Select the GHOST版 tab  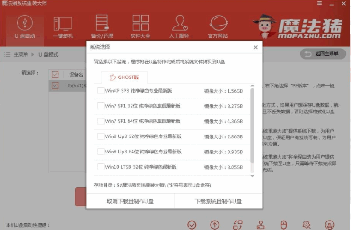[x=124, y=77]
